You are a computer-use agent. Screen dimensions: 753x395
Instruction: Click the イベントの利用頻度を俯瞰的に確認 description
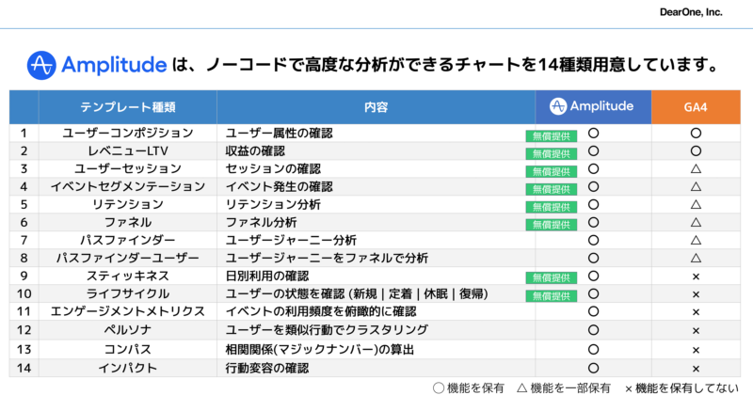click(x=321, y=311)
